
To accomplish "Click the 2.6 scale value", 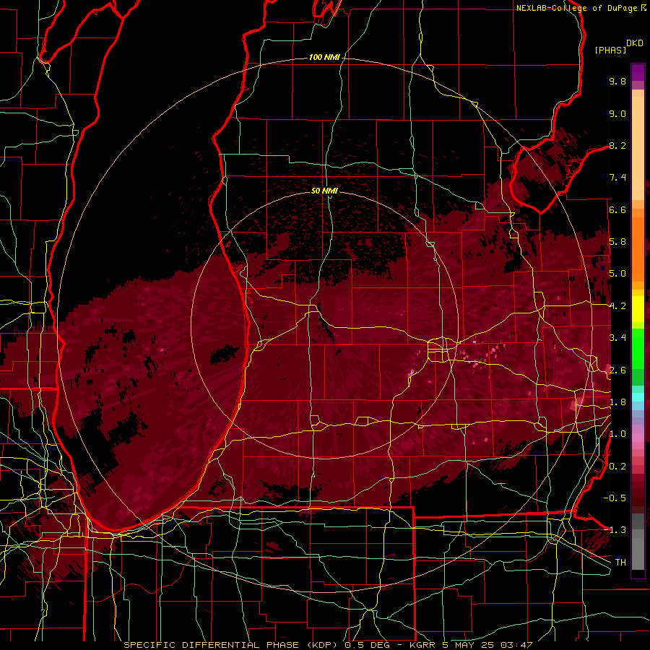I will [x=617, y=370].
